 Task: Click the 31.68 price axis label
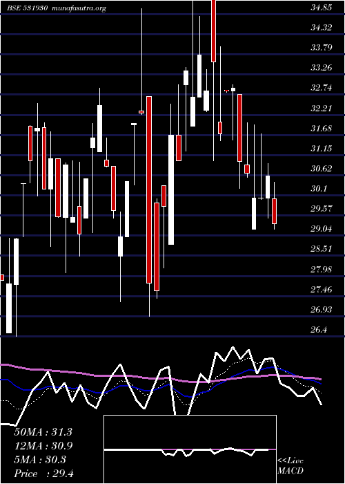pos(322,128)
